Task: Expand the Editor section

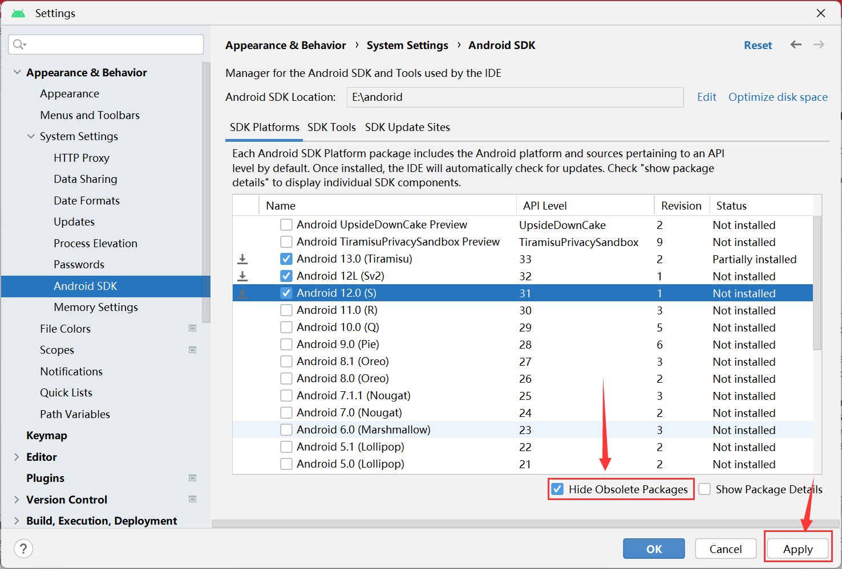Action: pos(17,457)
